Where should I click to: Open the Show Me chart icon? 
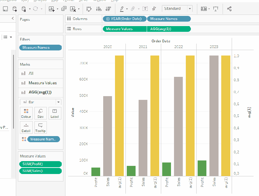204,9
